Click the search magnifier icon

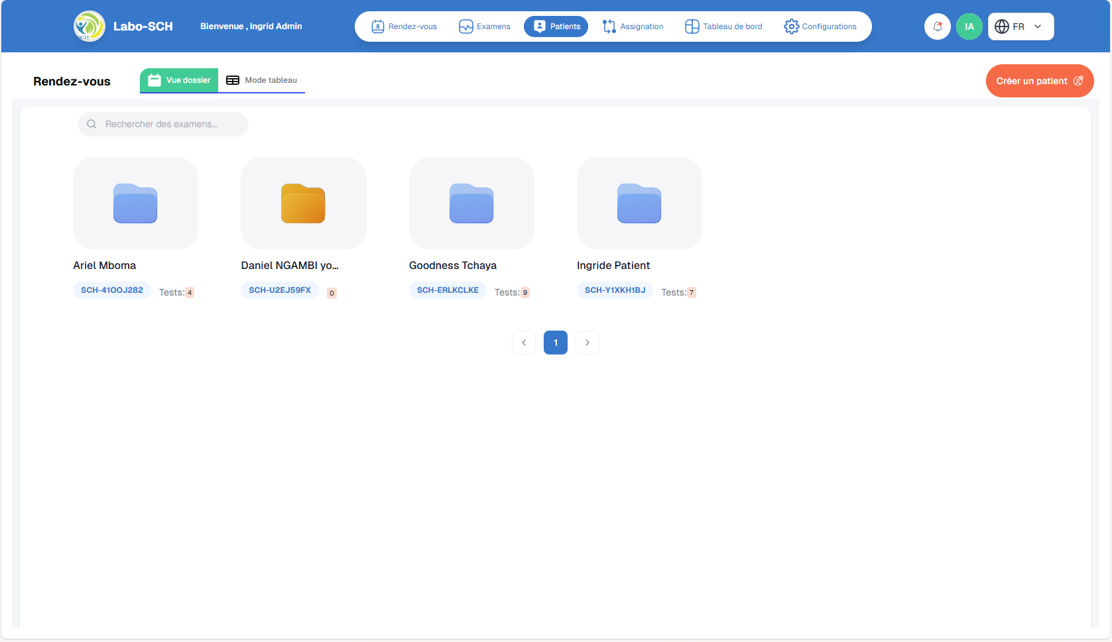[92, 124]
